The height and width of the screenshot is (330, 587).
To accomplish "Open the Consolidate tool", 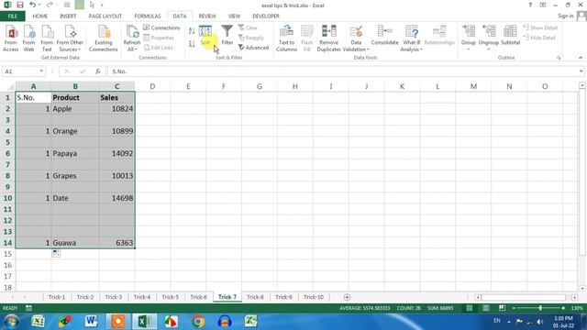I will click(384, 36).
